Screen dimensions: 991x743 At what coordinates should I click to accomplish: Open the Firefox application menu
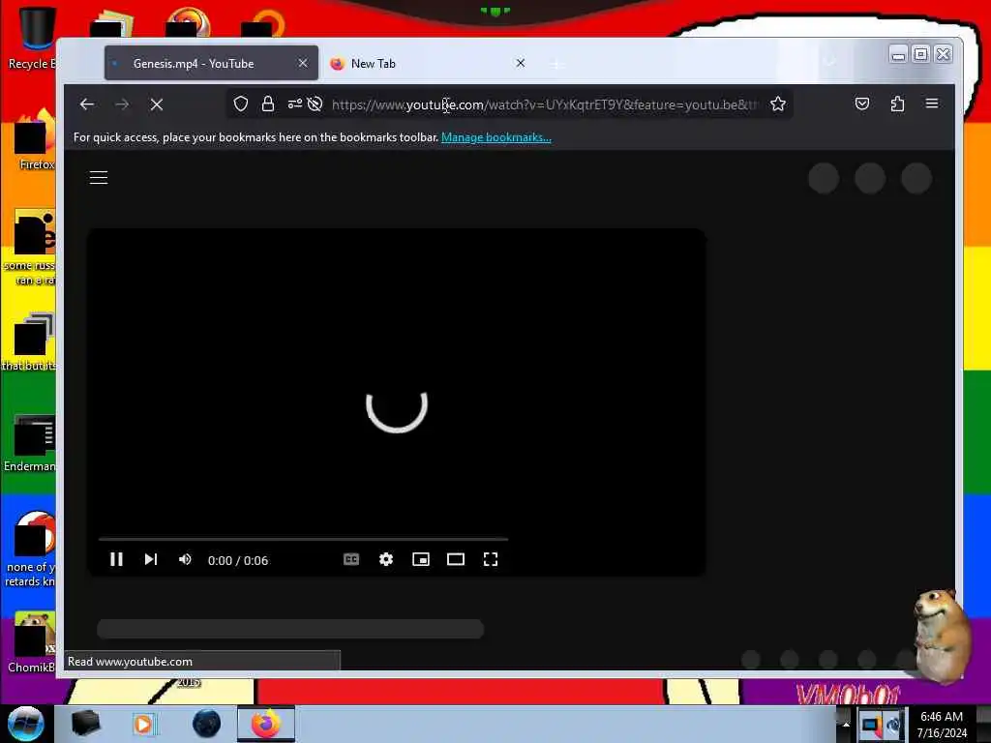(932, 103)
